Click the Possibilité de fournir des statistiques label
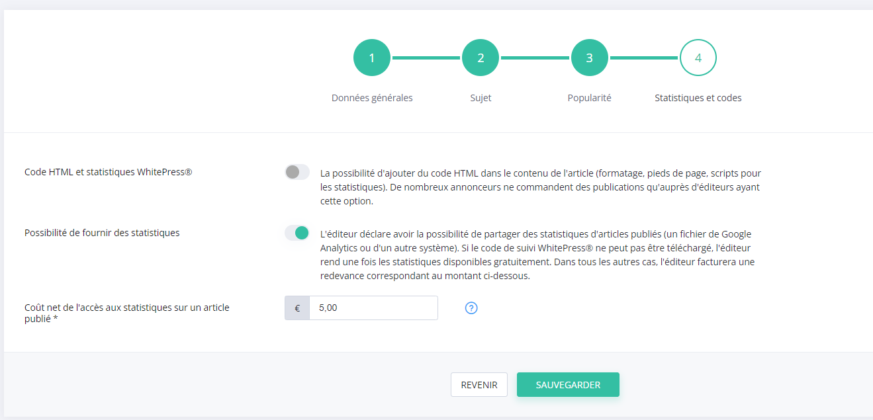Viewport: 873px width, 420px height. tap(102, 233)
